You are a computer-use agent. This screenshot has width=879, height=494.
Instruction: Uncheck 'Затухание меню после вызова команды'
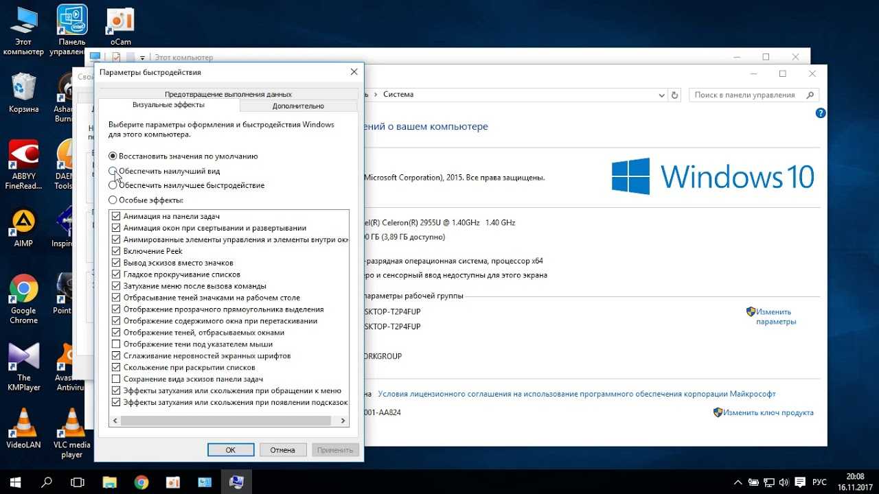[116, 286]
